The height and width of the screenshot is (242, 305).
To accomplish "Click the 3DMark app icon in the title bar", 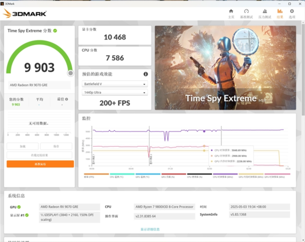I will pos(2,4).
